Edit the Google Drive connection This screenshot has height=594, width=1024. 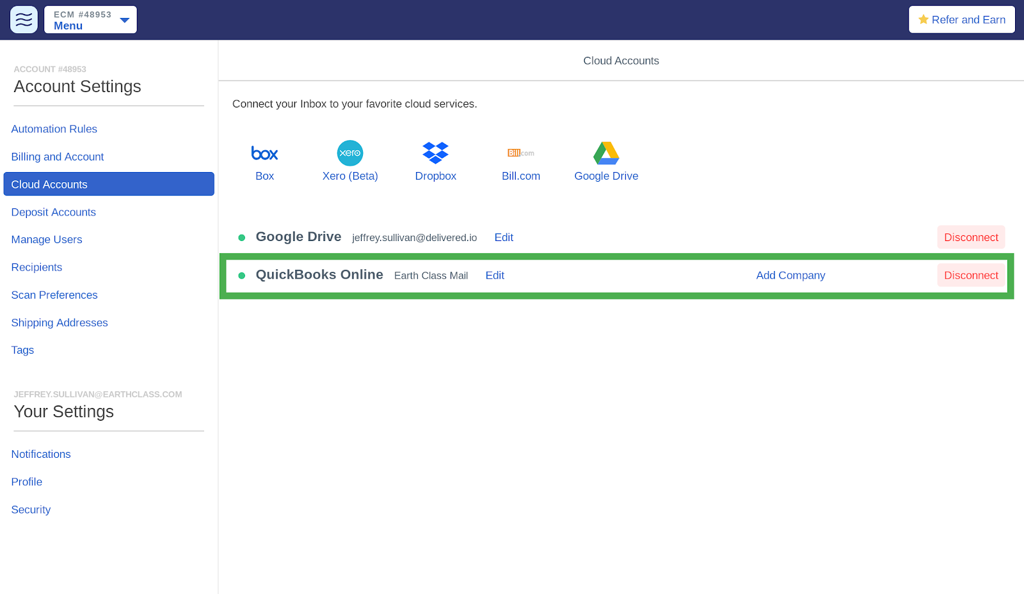[x=504, y=237]
